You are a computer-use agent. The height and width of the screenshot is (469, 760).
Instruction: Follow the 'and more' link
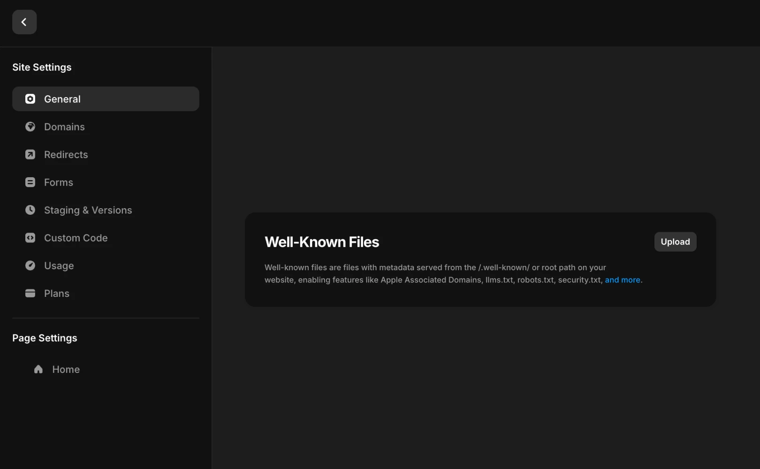pyautogui.click(x=623, y=280)
